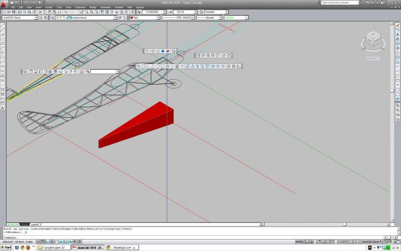This screenshot has height=251, width=401.
Task: Open the Draw menu
Action: [x=68, y=7]
